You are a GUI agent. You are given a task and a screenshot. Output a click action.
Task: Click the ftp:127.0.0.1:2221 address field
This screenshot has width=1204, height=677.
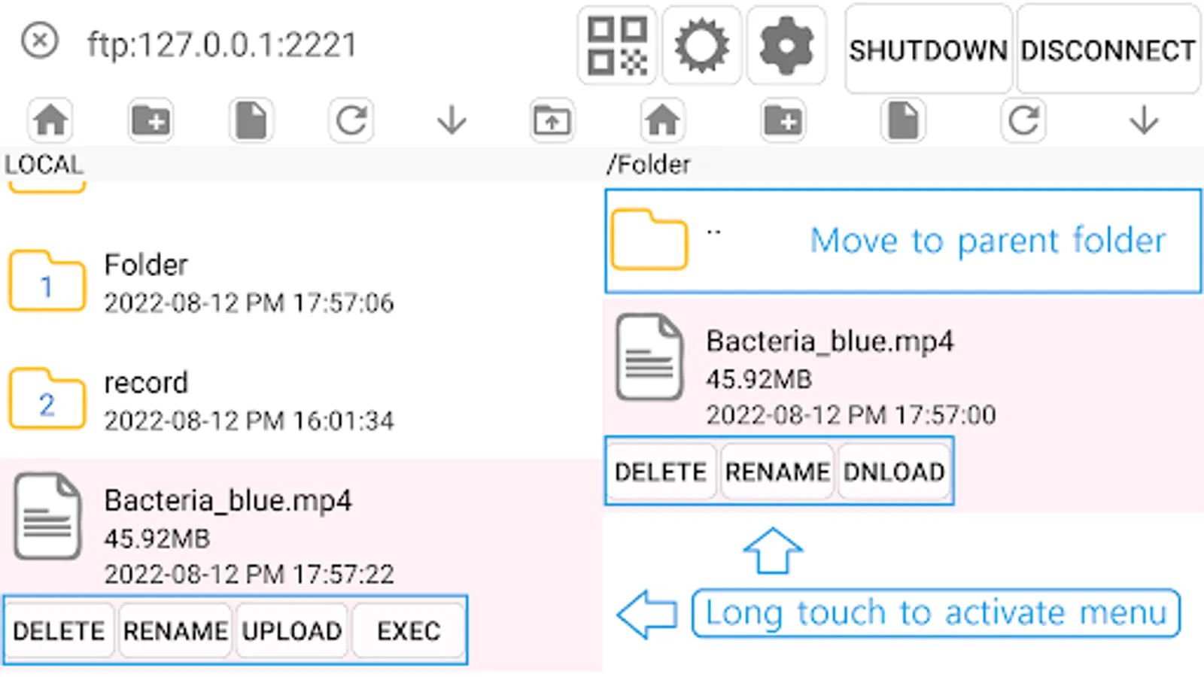tap(222, 45)
